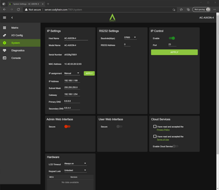Close the System Settings browser tab

click(43, 4)
